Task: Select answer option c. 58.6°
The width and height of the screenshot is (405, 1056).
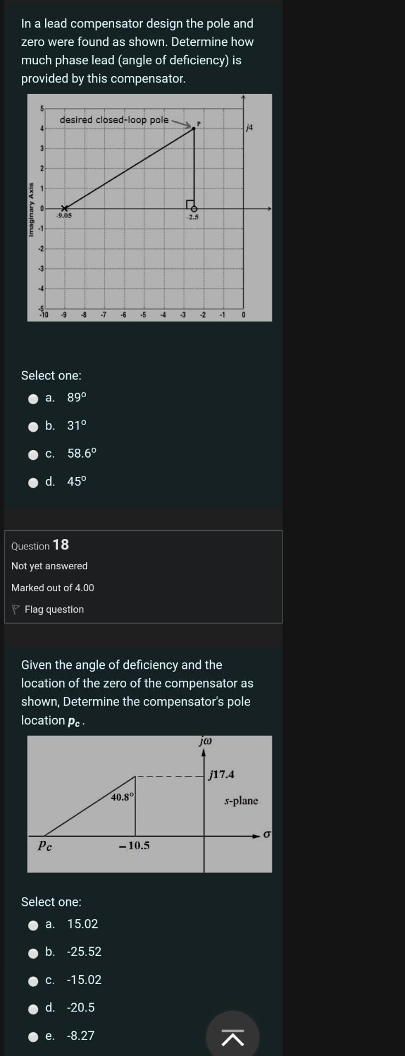Action: (34, 454)
